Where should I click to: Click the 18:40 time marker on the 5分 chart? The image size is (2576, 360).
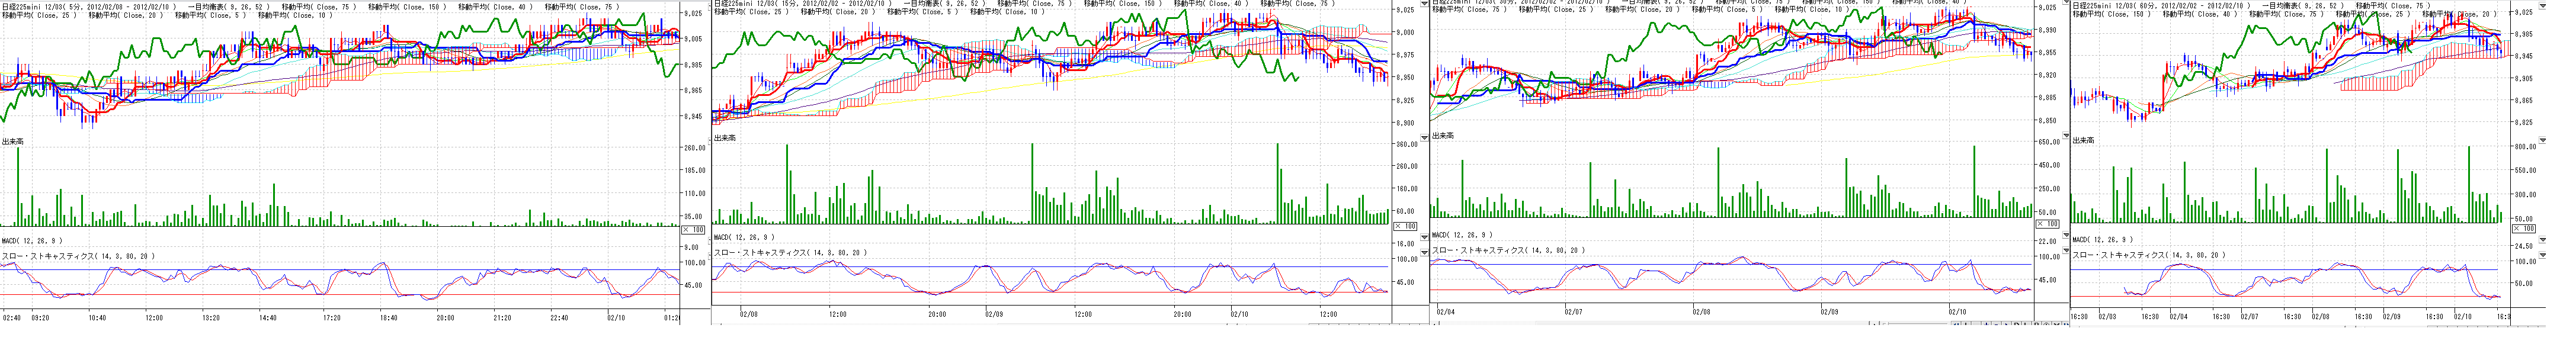pyautogui.click(x=388, y=318)
